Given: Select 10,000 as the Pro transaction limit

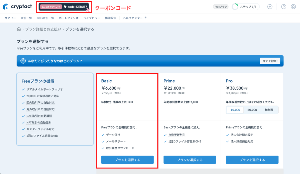Looking at the screenshot, I should [x=235, y=110].
